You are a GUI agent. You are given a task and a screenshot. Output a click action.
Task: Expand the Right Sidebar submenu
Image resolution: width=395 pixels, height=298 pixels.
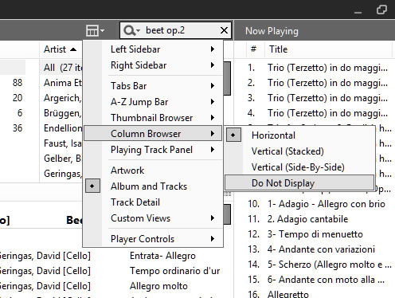point(153,65)
